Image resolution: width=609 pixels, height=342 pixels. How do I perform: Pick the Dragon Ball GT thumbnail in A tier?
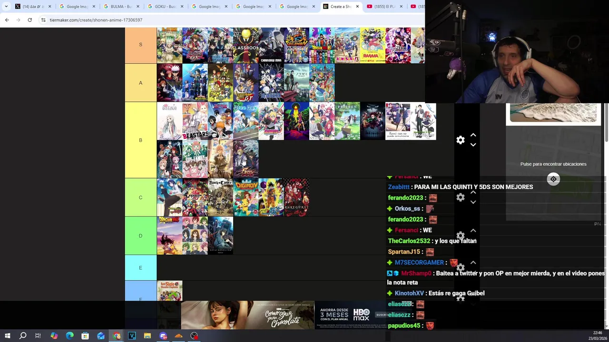pyautogui.click(x=246, y=83)
